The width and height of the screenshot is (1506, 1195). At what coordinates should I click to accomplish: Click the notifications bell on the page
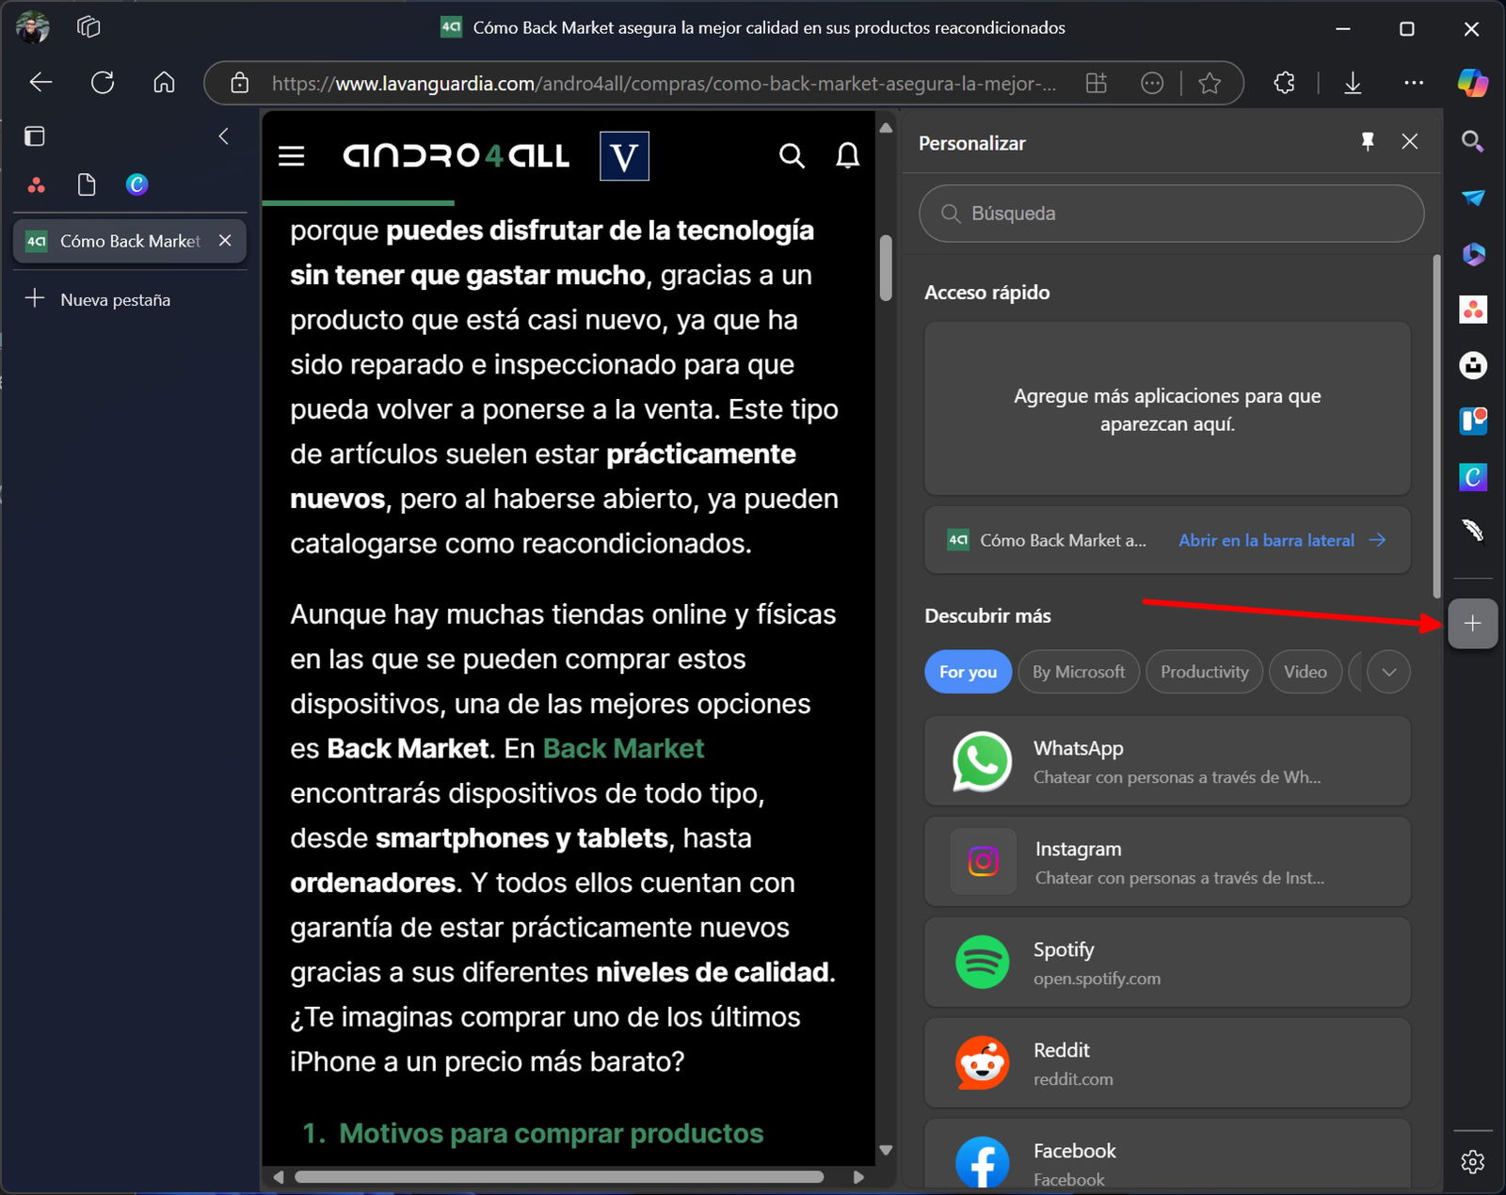[848, 155]
